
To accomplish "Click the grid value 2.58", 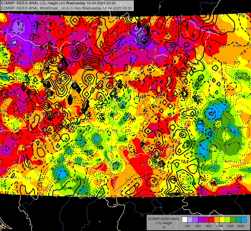I will [x=244, y=193].
